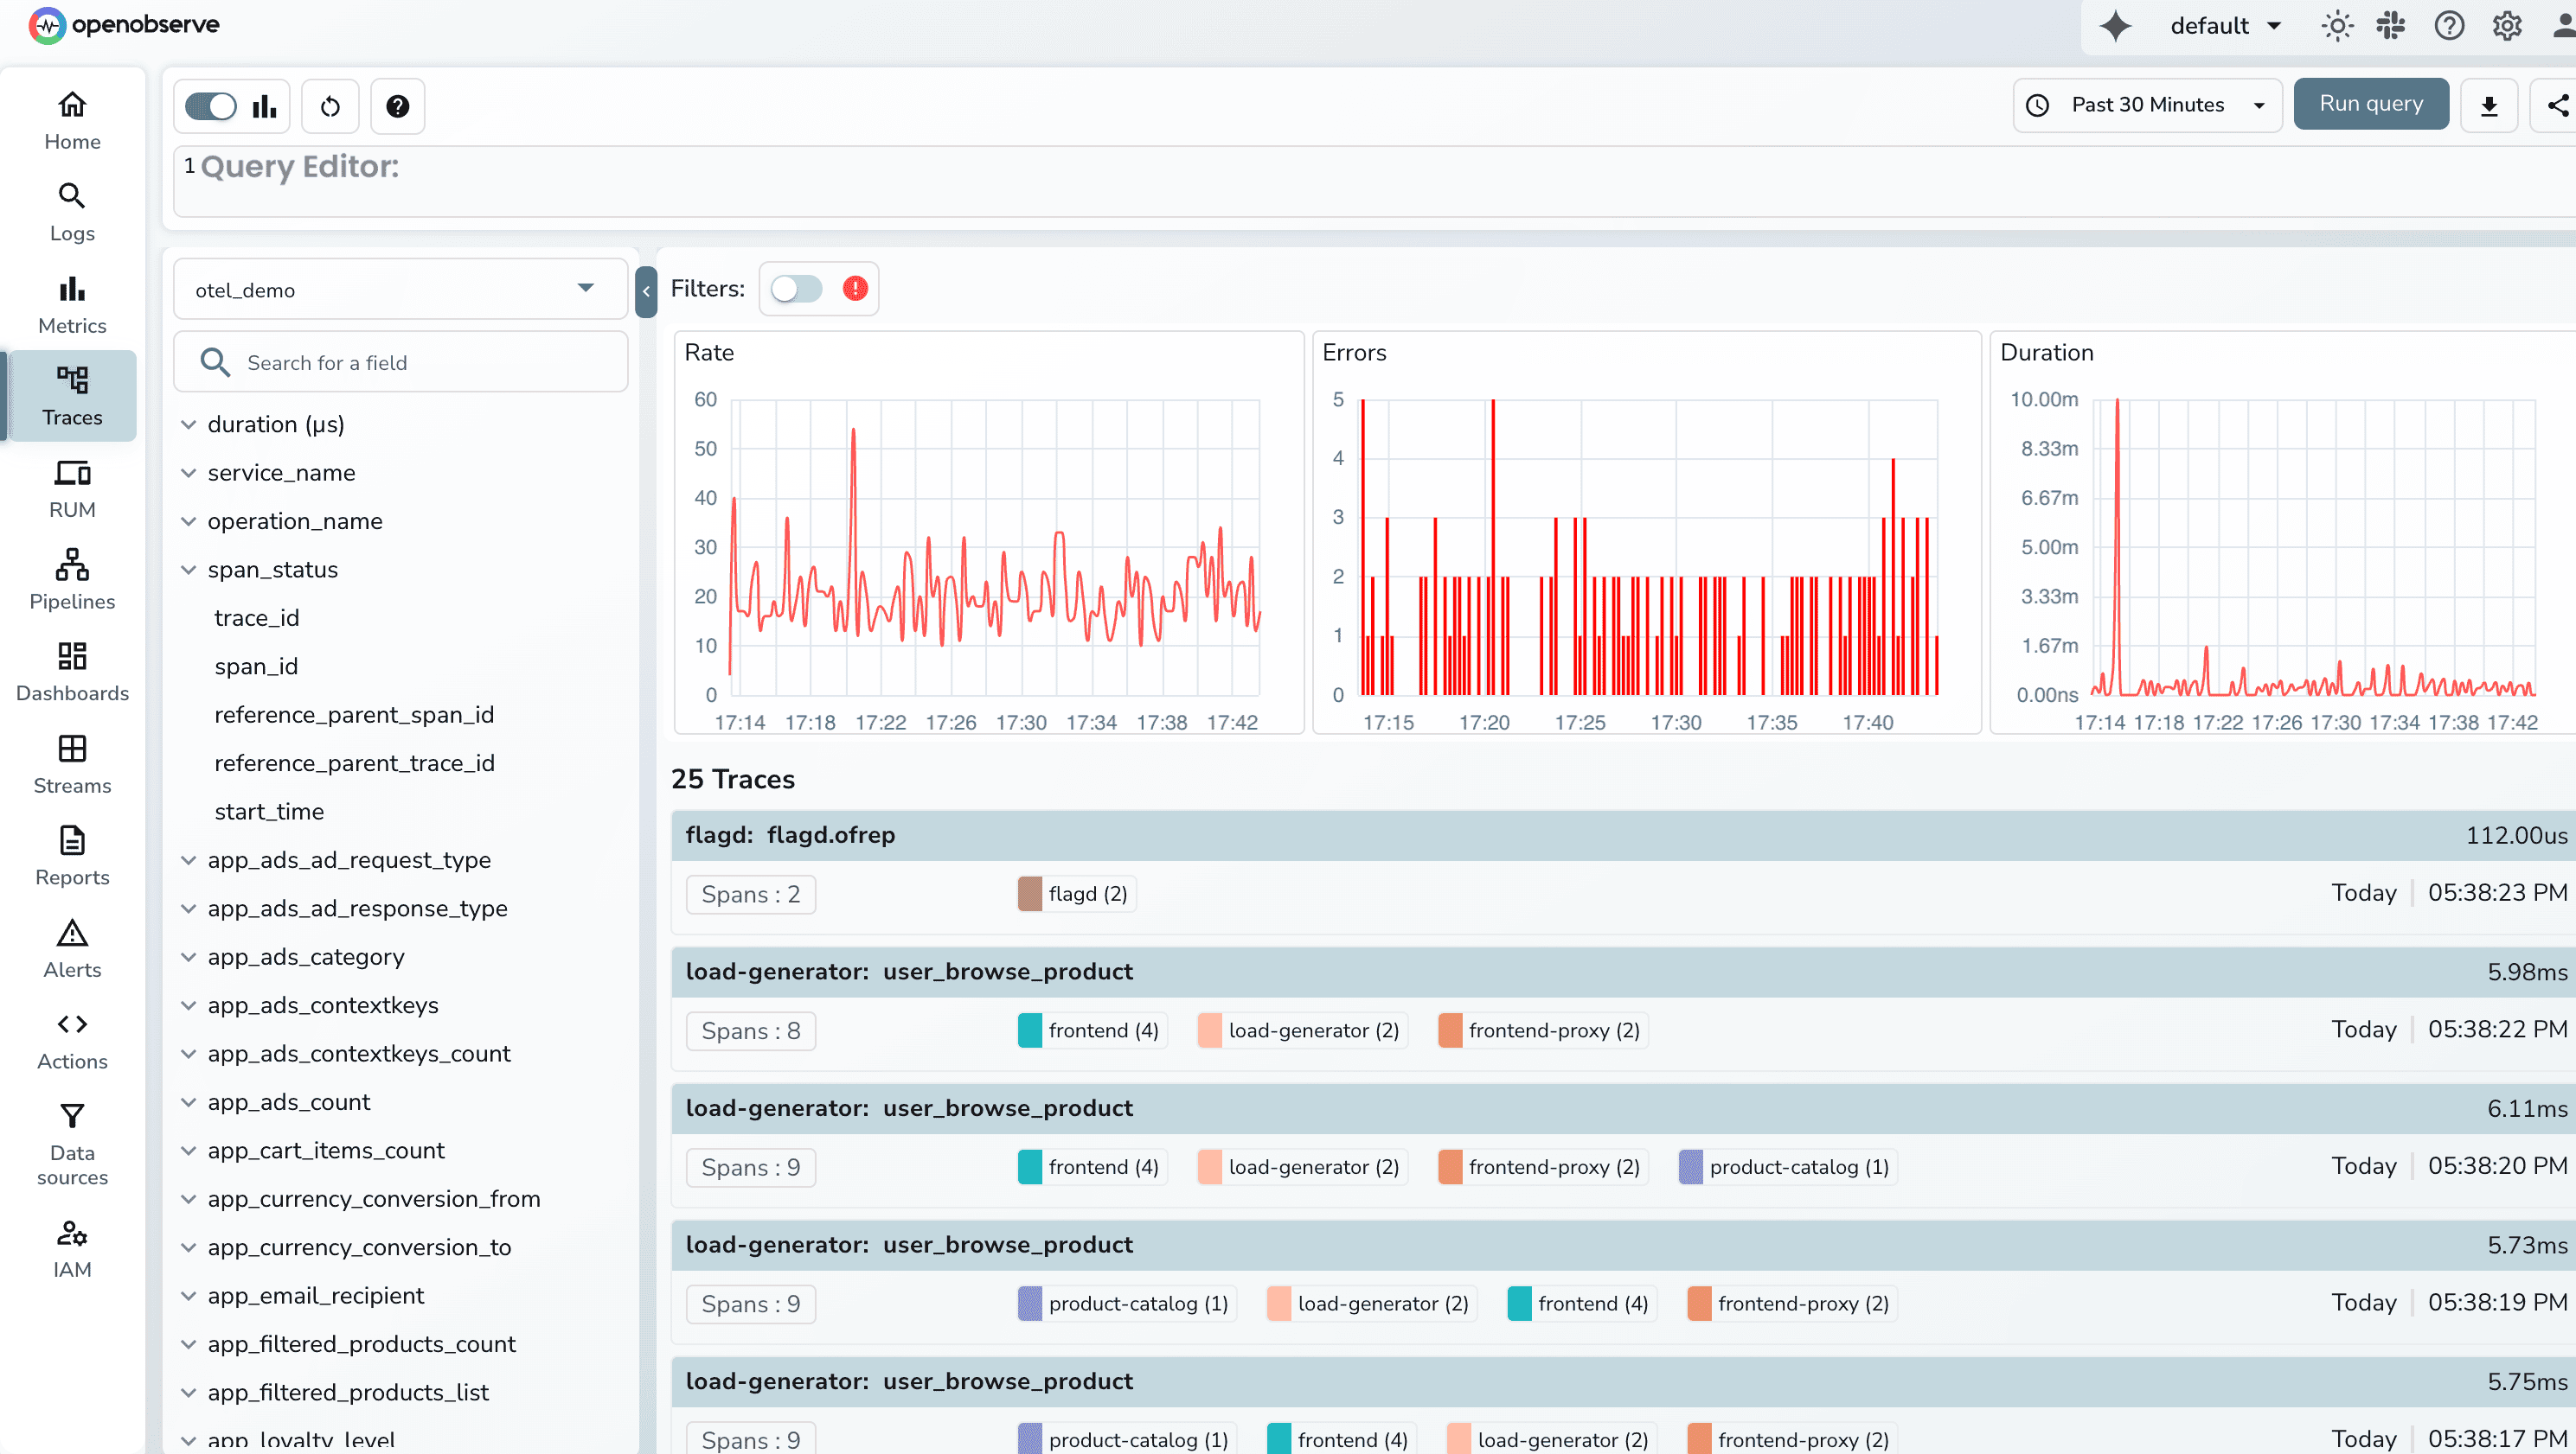Toggle the SQL mode switch above Query Editor
This screenshot has width=2576, height=1454.
point(209,105)
